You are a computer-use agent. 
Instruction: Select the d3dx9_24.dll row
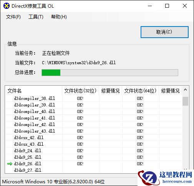coord(94,151)
